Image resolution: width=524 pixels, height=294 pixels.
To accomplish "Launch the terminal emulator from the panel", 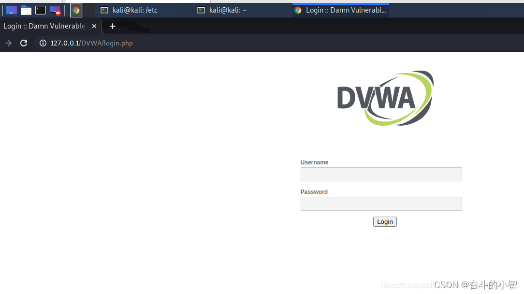I will pyautogui.click(x=41, y=10).
